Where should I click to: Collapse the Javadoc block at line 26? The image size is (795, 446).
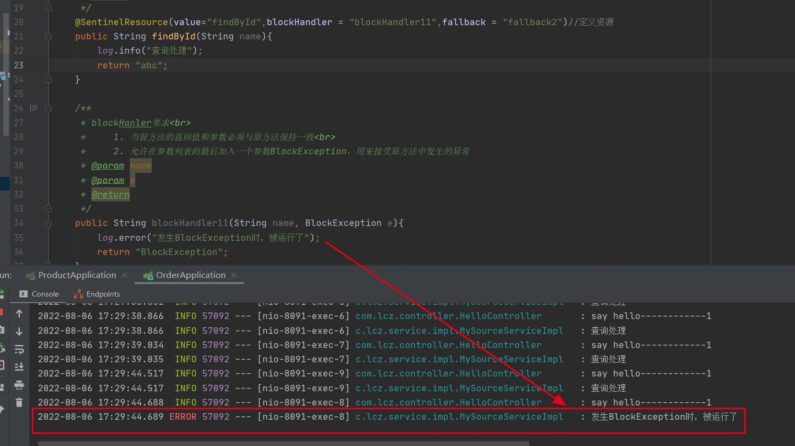click(48, 108)
